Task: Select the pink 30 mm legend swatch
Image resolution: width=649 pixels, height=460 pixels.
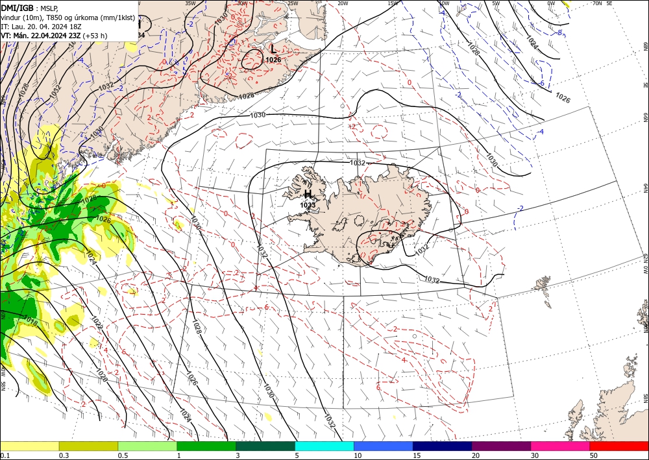Action: (x=560, y=446)
